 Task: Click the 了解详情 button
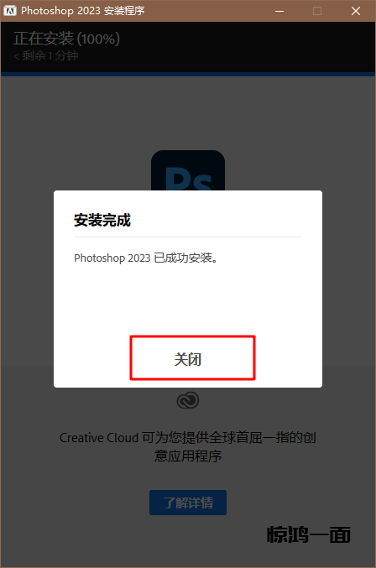pos(188,503)
